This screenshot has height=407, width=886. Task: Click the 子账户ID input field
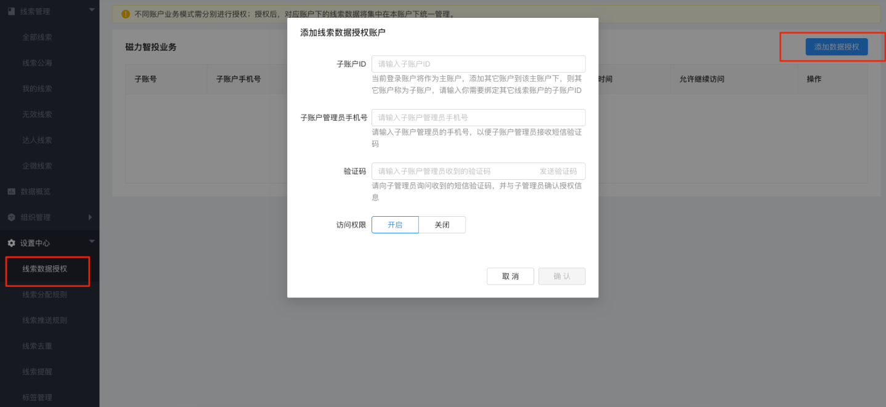point(478,63)
